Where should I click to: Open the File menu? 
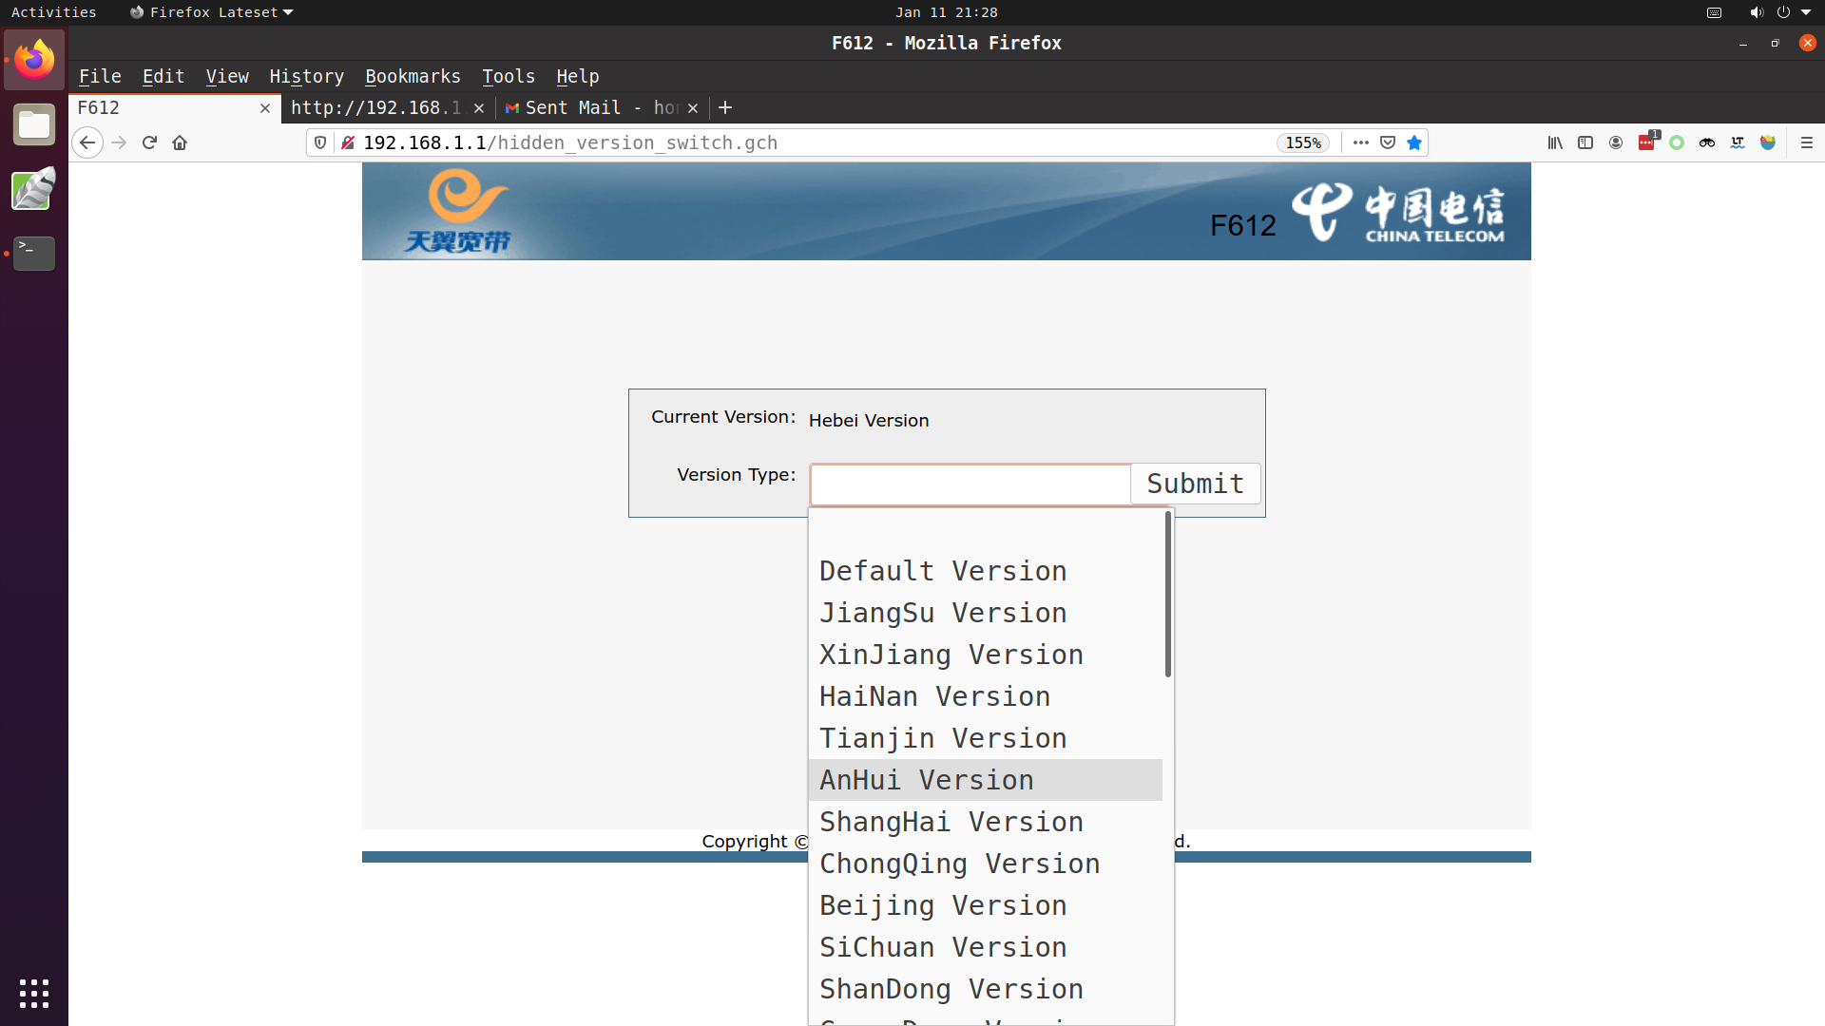click(100, 76)
